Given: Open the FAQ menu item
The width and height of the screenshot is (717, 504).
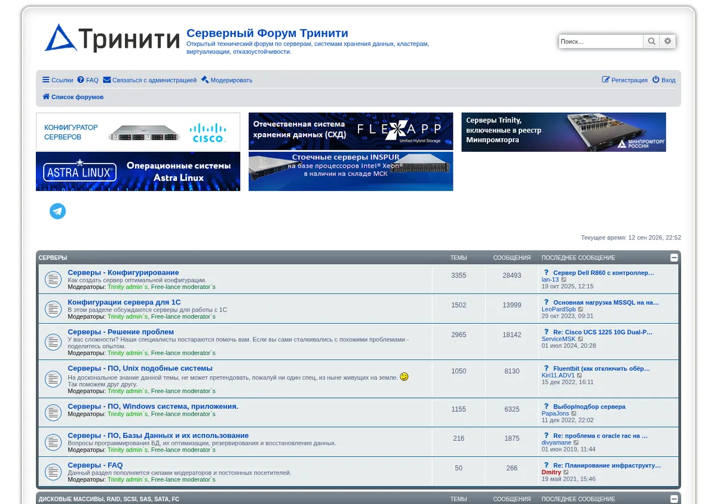Looking at the screenshot, I should coord(88,80).
